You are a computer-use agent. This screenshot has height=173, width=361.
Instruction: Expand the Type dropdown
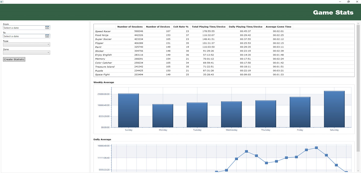(x=26, y=44)
